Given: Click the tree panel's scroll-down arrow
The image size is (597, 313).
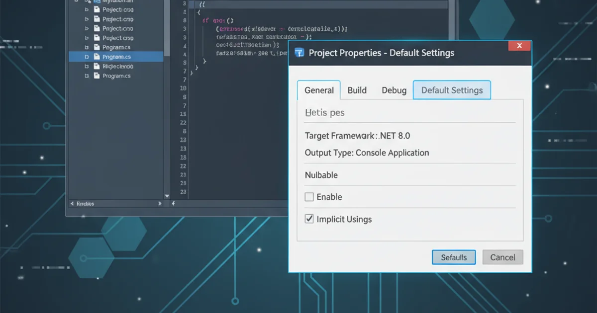Looking at the screenshot, I should click(167, 196).
